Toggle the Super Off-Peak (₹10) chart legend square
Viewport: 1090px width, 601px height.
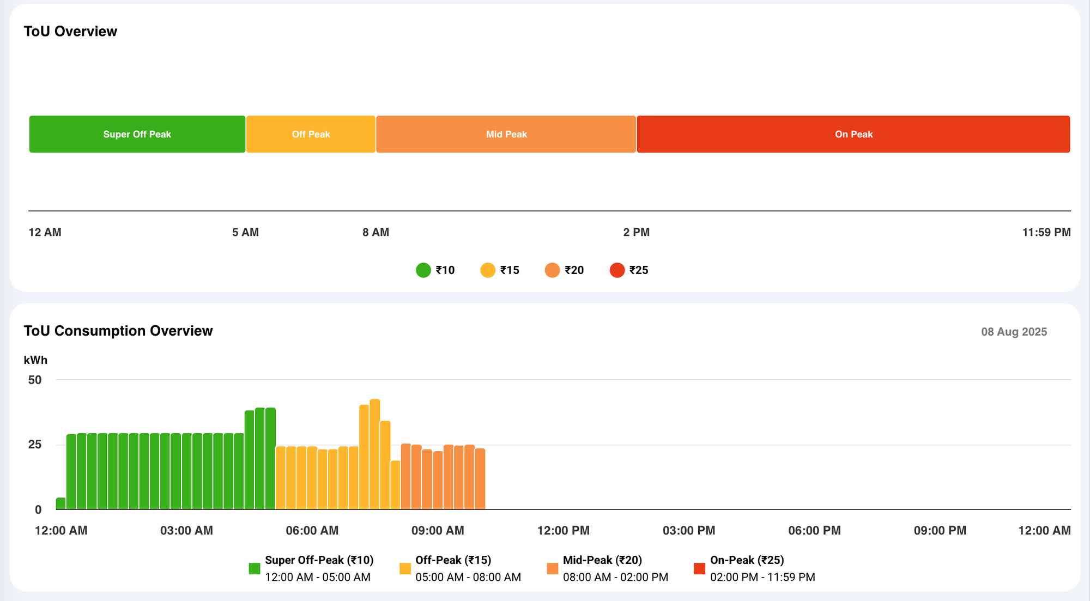pos(254,568)
